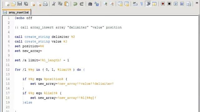Click the Copy toolbar icon
The height and width of the screenshot is (112, 200).
point(60,4)
